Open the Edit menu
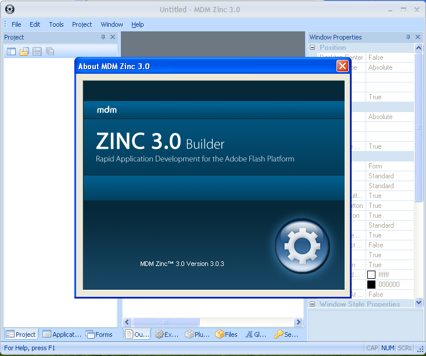 pyautogui.click(x=35, y=24)
